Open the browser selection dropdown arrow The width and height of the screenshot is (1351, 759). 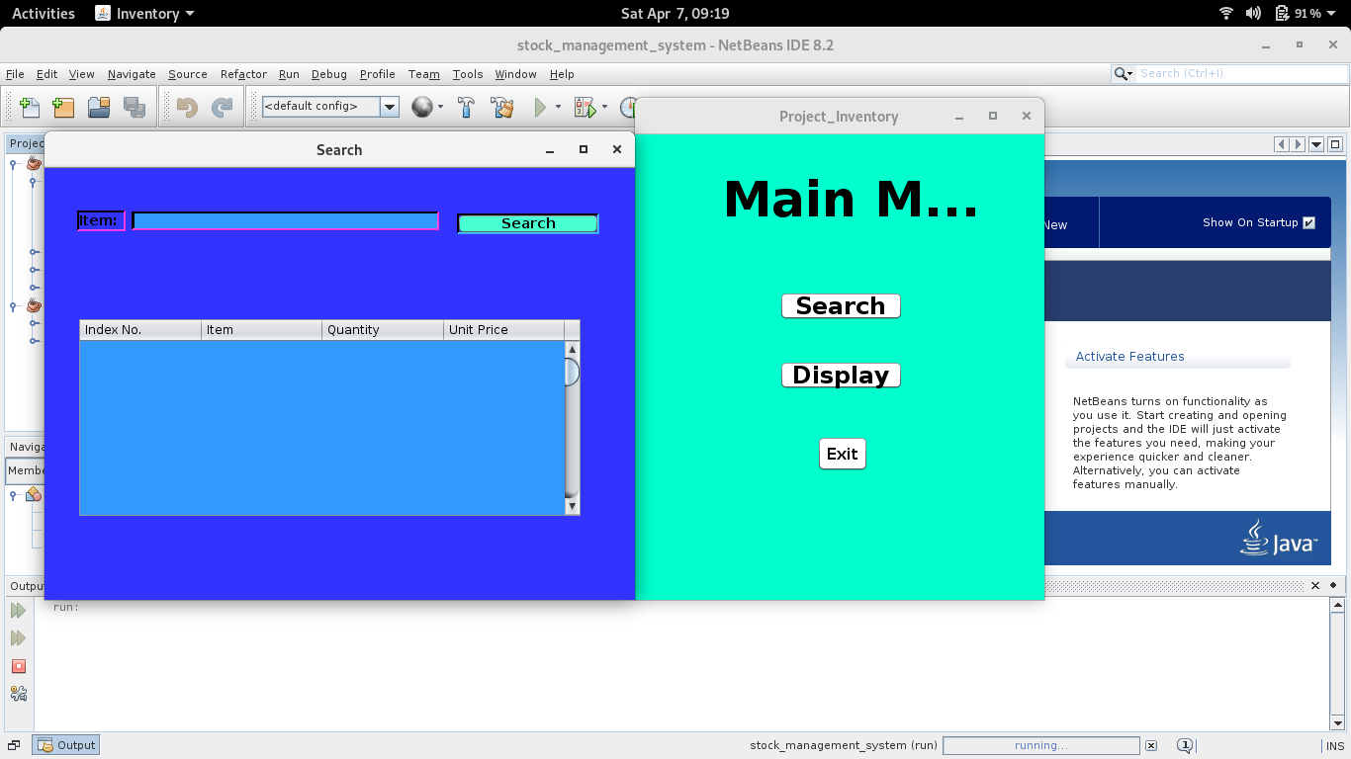(x=440, y=107)
